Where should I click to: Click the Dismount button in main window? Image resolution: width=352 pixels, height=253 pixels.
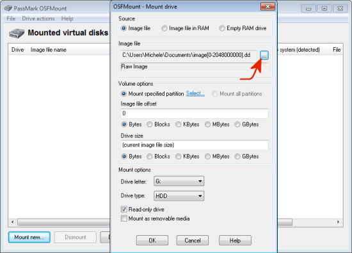tap(76, 237)
